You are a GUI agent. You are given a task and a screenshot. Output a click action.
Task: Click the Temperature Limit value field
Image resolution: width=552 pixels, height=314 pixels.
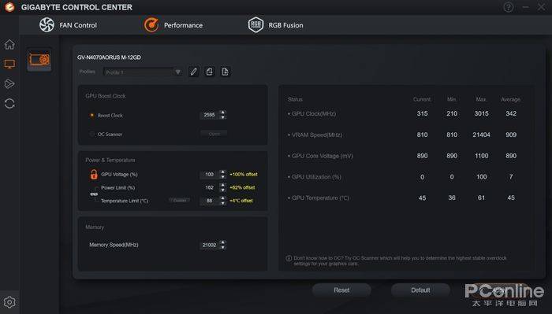(x=210, y=201)
